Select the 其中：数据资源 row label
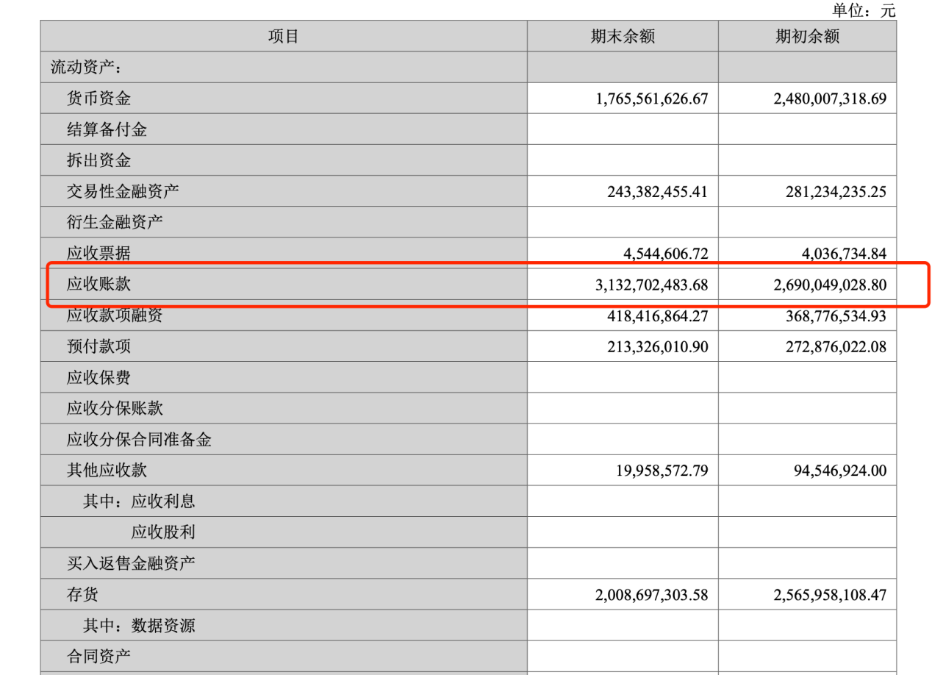 click(139, 626)
